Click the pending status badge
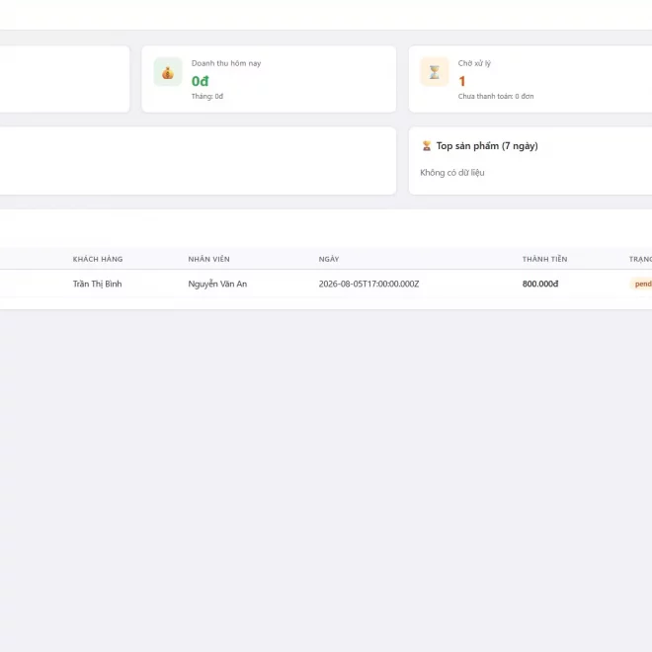Viewport: 652px width, 652px height. click(x=641, y=284)
